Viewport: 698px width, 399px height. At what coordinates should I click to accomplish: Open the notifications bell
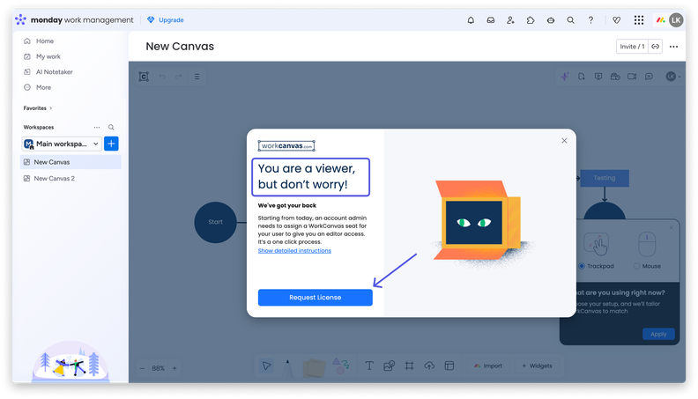tap(471, 20)
